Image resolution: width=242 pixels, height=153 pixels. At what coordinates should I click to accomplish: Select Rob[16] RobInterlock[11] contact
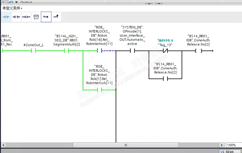pyautogui.click(x=99, y=51)
